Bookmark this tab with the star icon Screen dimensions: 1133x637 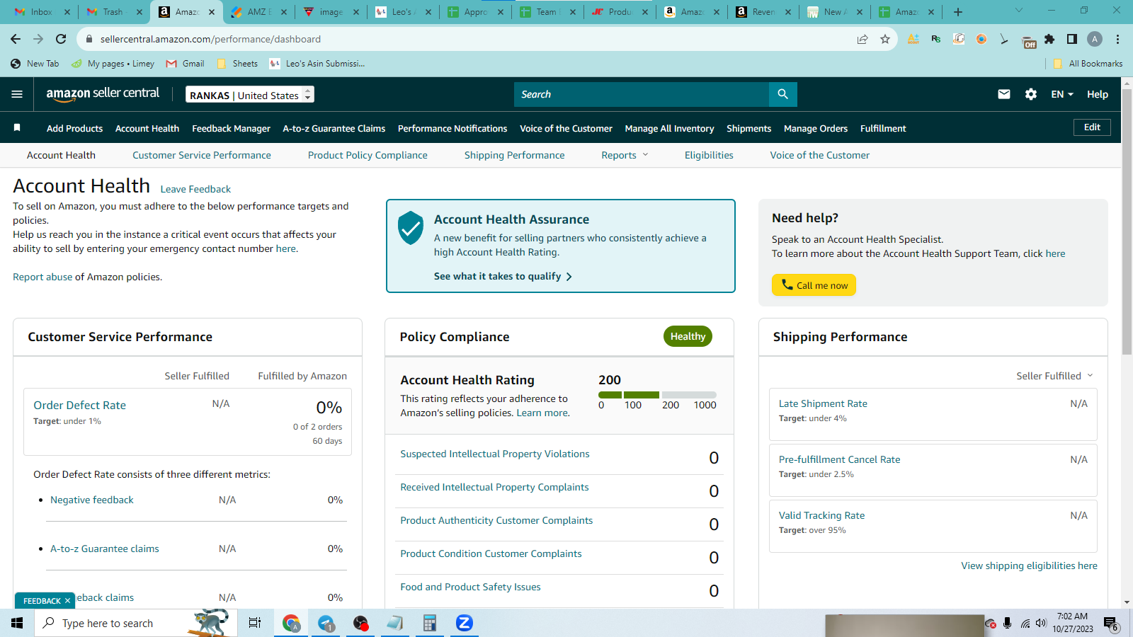click(x=885, y=39)
